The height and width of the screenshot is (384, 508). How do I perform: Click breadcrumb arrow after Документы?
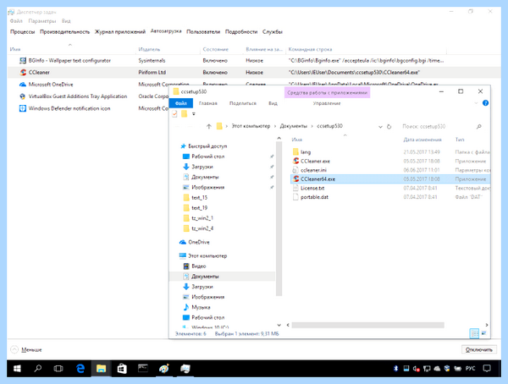click(x=312, y=126)
